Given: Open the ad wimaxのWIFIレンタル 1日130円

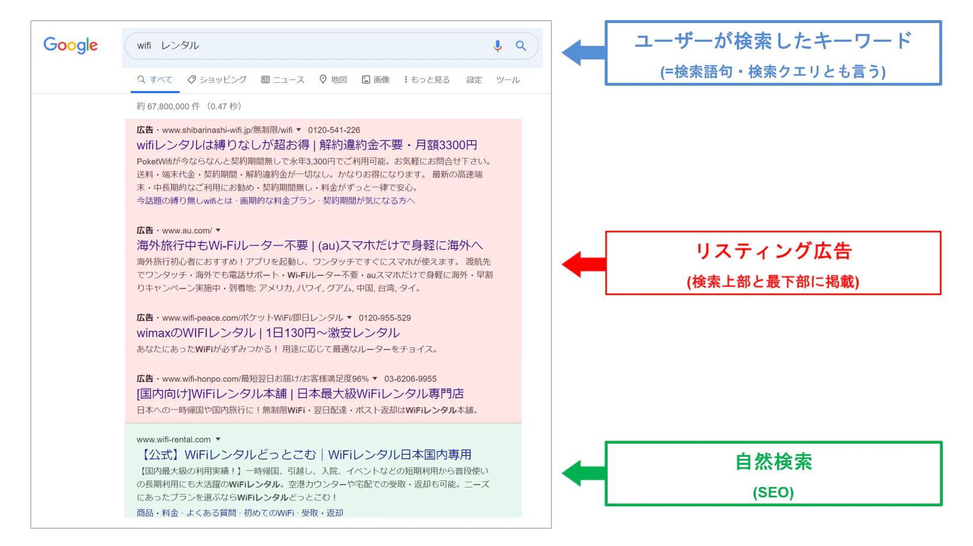Looking at the screenshot, I should [268, 333].
